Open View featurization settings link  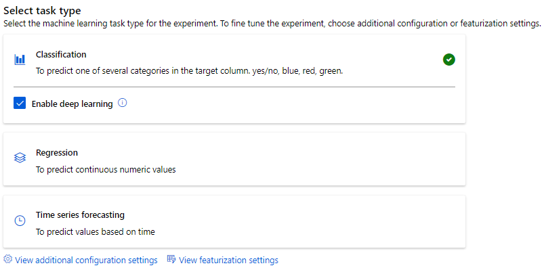[228, 260]
